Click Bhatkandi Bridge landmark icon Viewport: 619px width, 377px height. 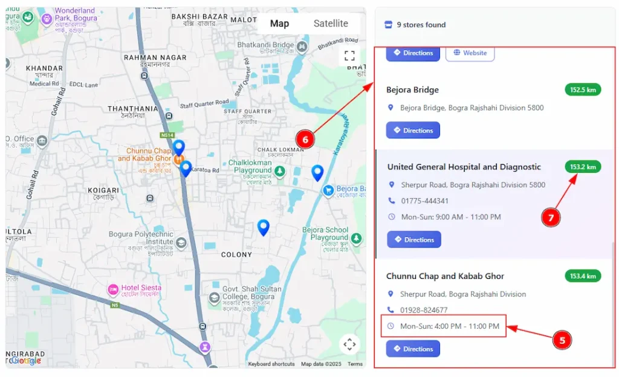[302, 47]
